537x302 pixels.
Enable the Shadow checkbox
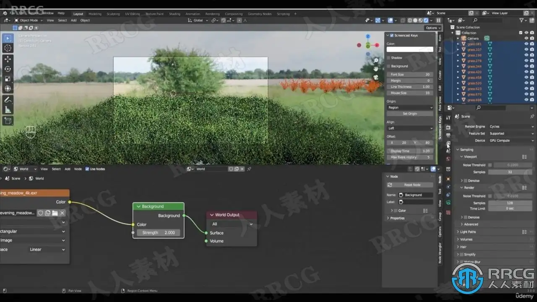coord(388,58)
